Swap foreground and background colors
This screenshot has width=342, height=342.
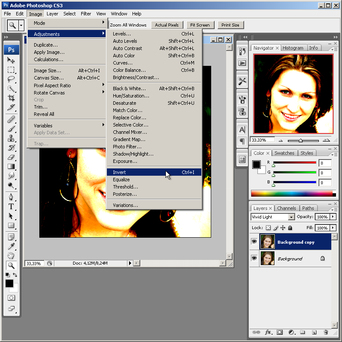(15, 275)
